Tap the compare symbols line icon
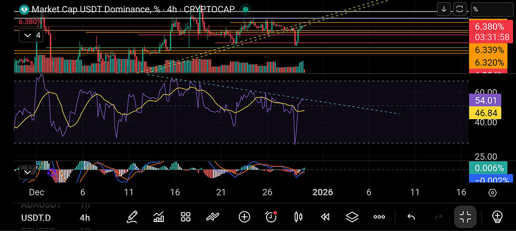The height and width of the screenshot is (231, 516). point(213,217)
